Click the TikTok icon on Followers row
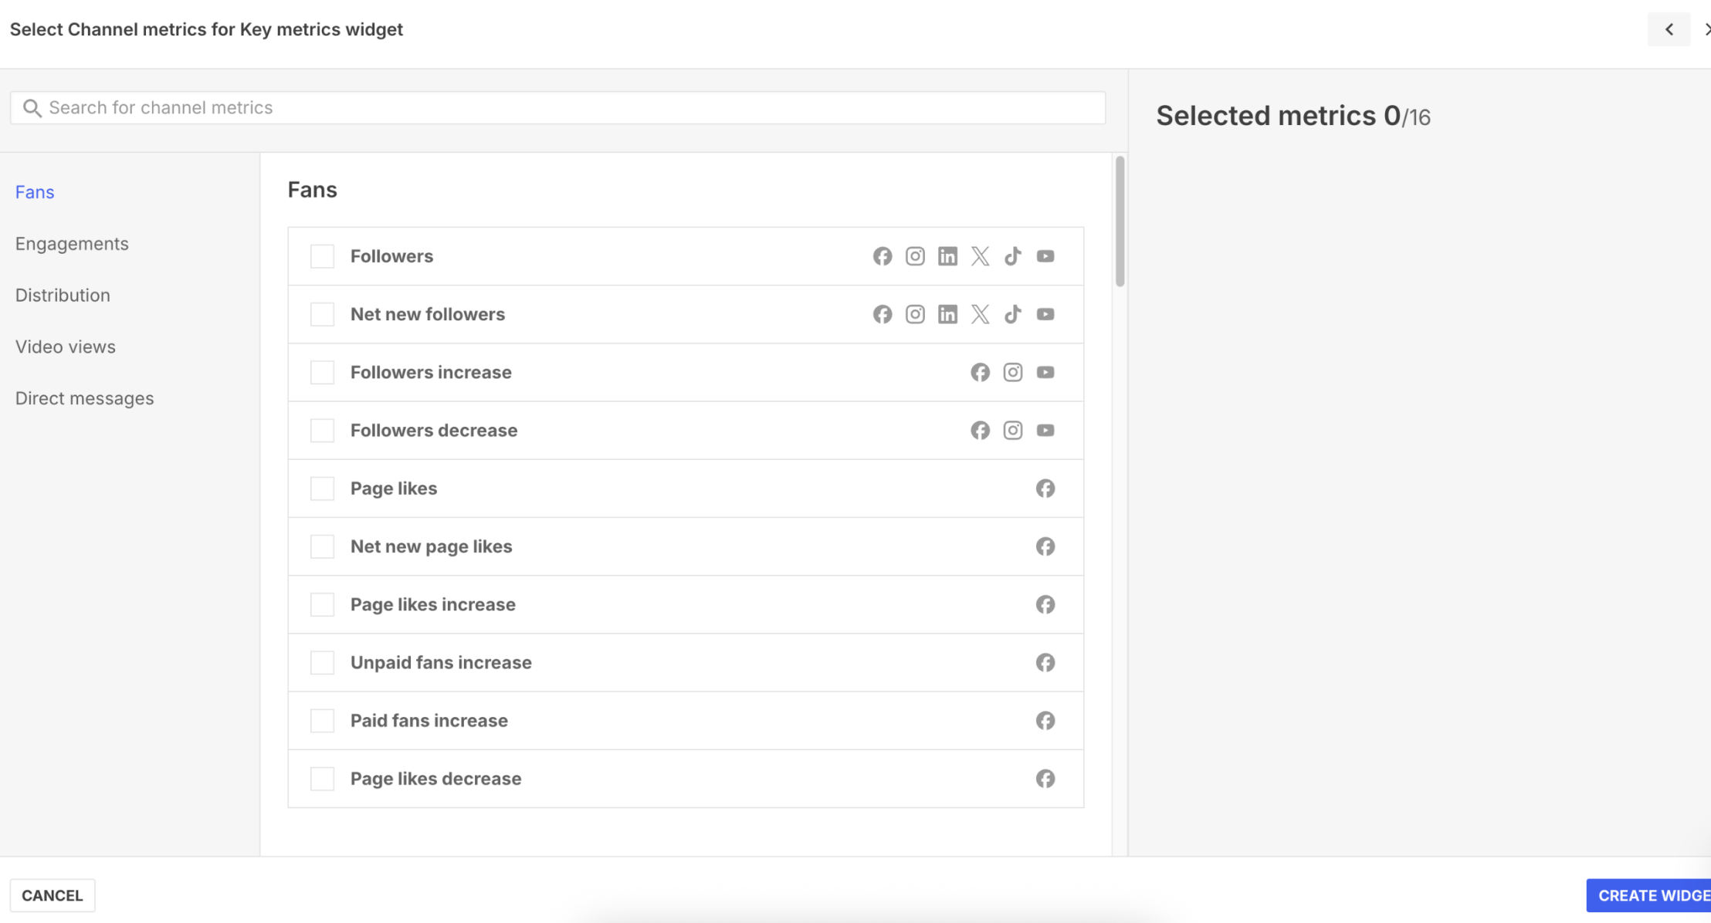Image resolution: width=1711 pixels, height=923 pixels. tap(1012, 255)
